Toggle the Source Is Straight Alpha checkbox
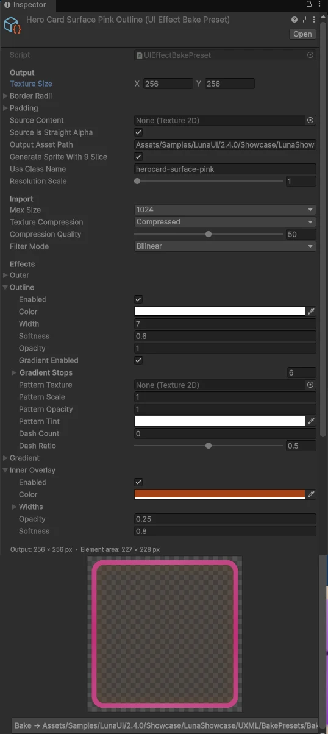 click(x=138, y=132)
